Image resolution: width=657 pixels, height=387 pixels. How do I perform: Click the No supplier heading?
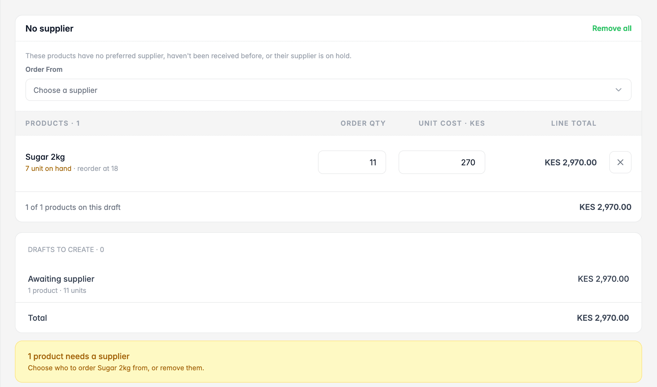[x=49, y=28]
